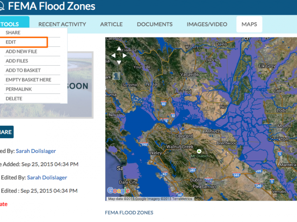Click PERMALINK in the tools menu
This screenshot has width=297, height=222.
click(19, 89)
